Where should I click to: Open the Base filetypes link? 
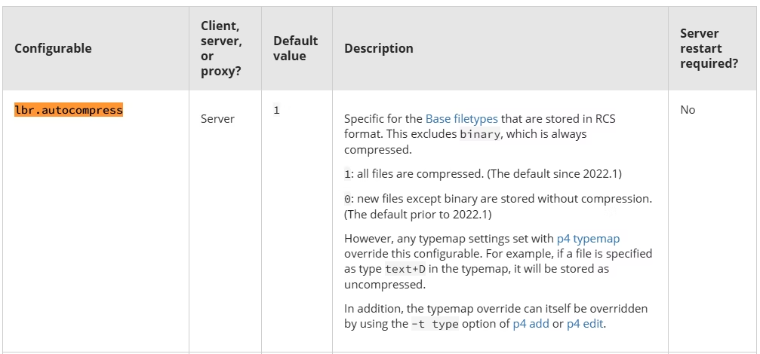(461, 119)
